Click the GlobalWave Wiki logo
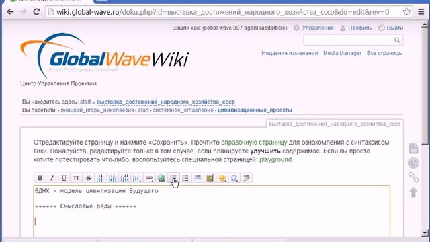The width and height of the screenshot is (430, 242). pyautogui.click(x=105, y=55)
